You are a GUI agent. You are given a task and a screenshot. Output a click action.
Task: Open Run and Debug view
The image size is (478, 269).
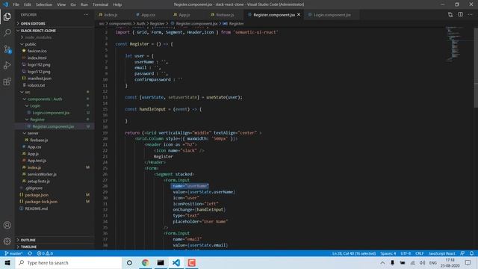tap(7, 65)
